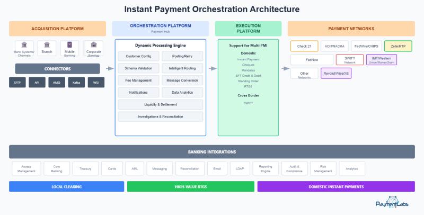Select the LDAP integration
This screenshot has width=424, height=215.
[x=240, y=168]
